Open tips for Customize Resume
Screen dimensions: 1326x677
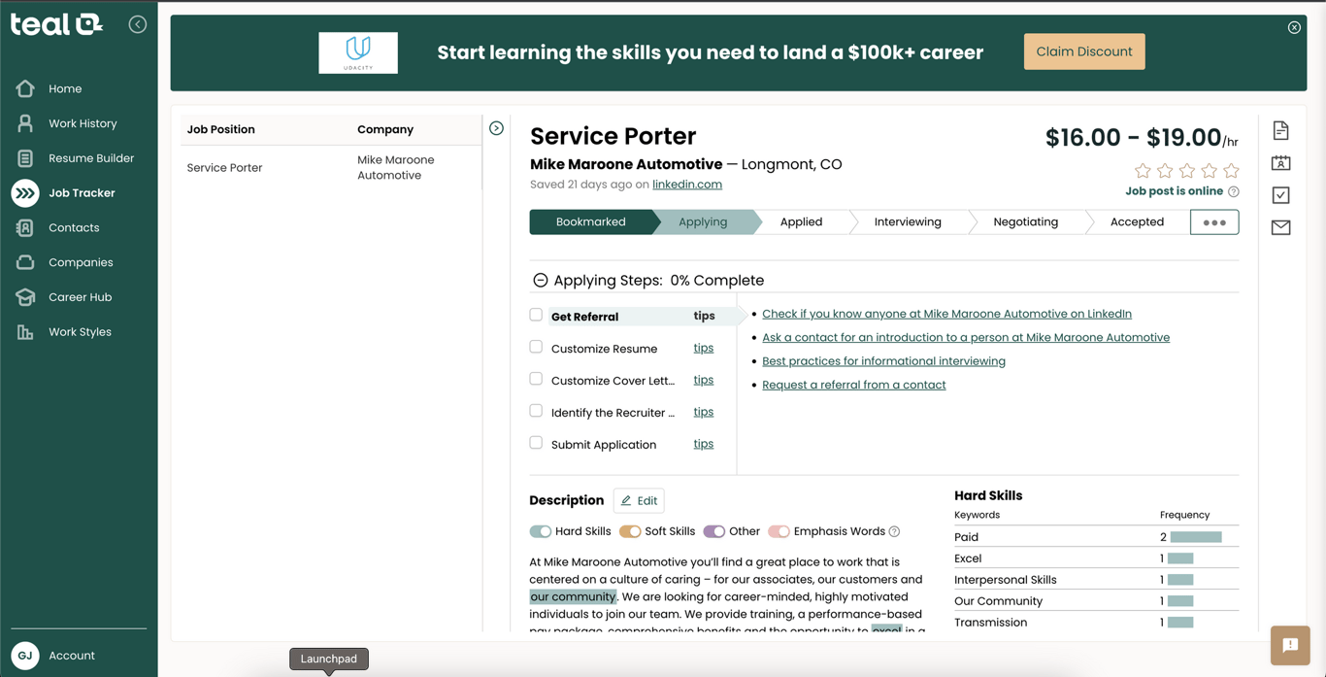pyautogui.click(x=704, y=348)
